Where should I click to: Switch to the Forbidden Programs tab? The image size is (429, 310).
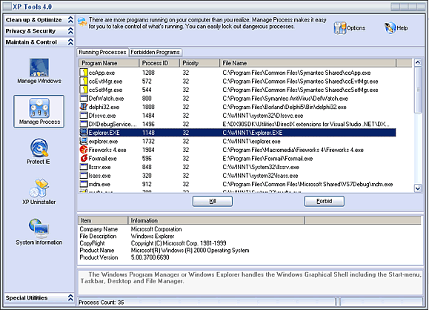(x=155, y=52)
